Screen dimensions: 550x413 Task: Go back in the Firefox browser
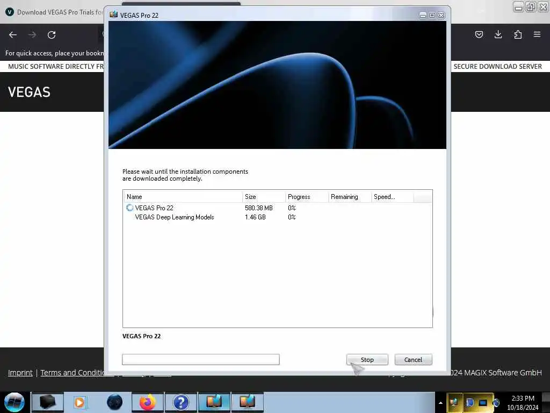click(13, 35)
